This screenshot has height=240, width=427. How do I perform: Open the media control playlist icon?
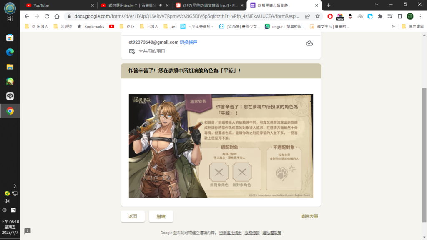(390, 16)
